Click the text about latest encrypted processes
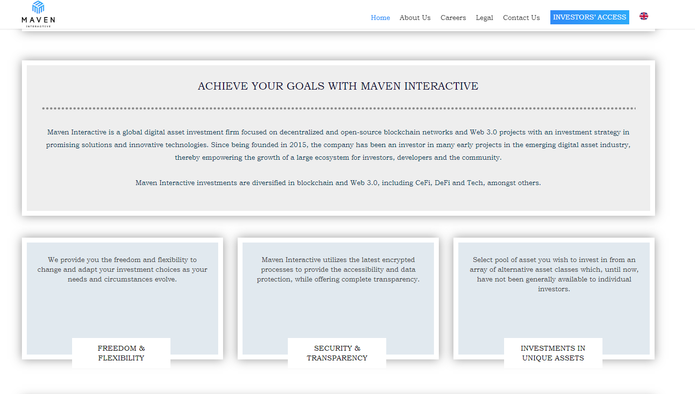Image resolution: width=695 pixels, height=394 pixels. pyautogui.click(x=338, y=269)
